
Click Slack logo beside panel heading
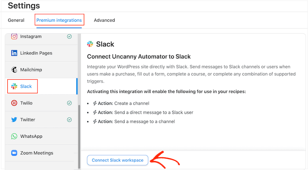click(90, 44)
